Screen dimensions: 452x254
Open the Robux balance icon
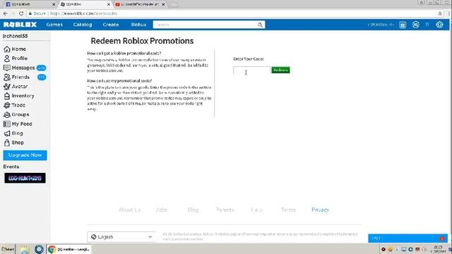415,25
